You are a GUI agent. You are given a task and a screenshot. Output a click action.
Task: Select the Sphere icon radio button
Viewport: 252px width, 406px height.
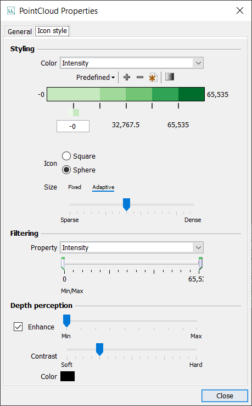pyautogui.click(x=66, y=170)
